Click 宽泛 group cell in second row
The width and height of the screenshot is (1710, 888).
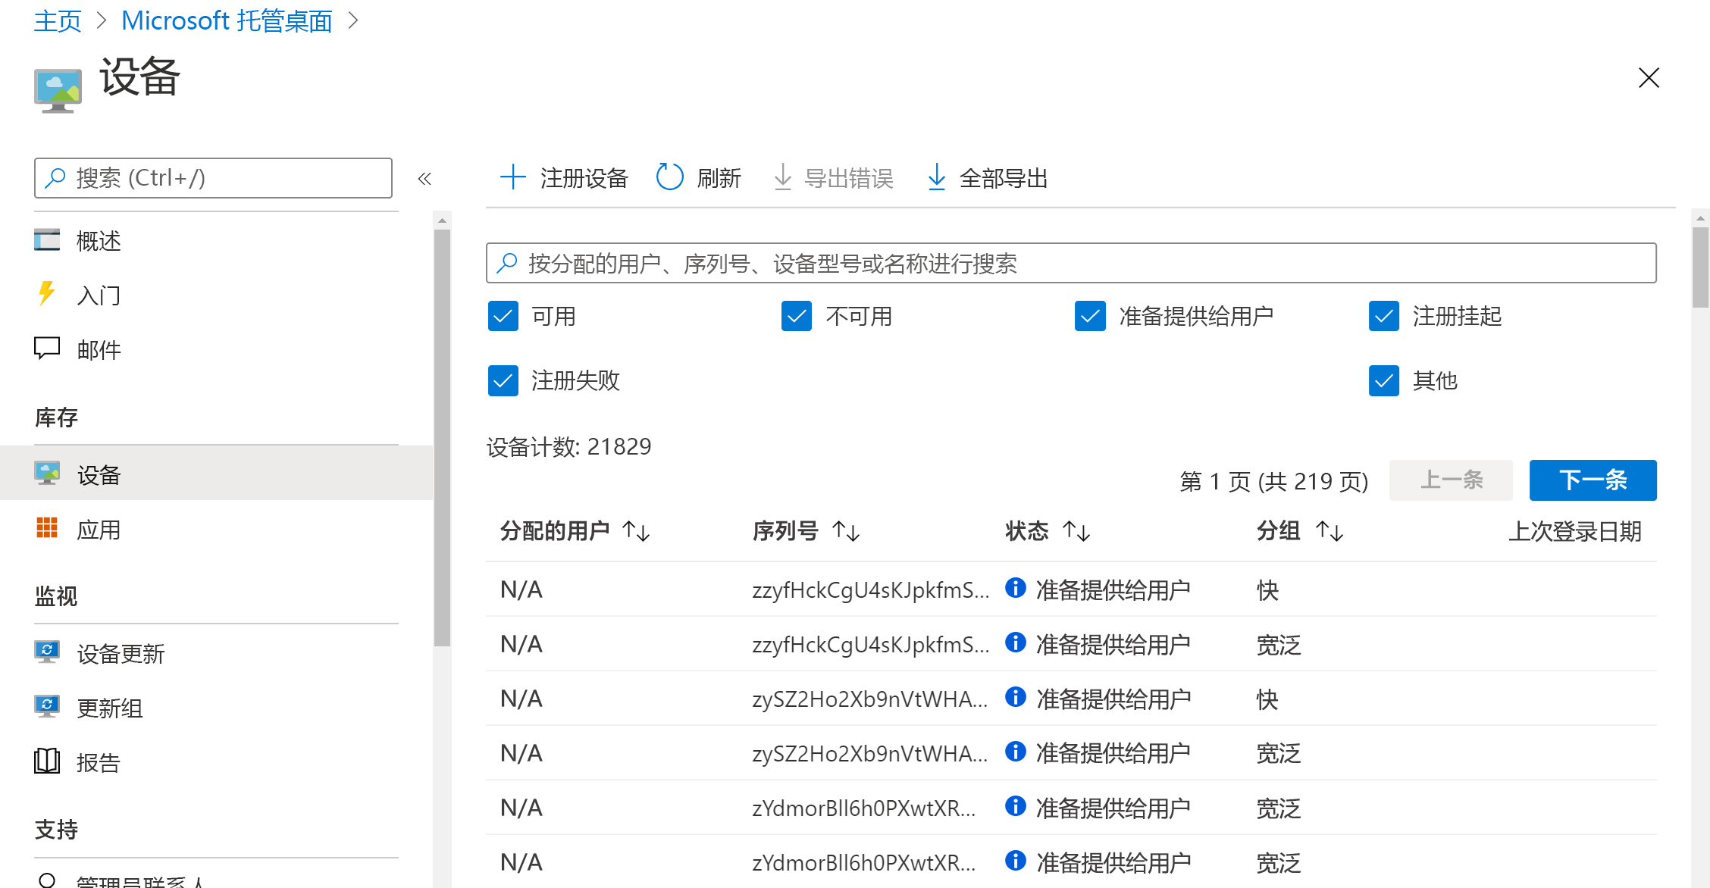coord(1279,645)
